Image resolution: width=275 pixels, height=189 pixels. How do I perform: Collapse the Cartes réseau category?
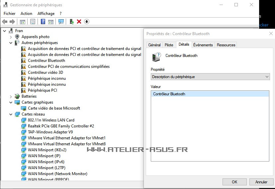click(11, 114)
